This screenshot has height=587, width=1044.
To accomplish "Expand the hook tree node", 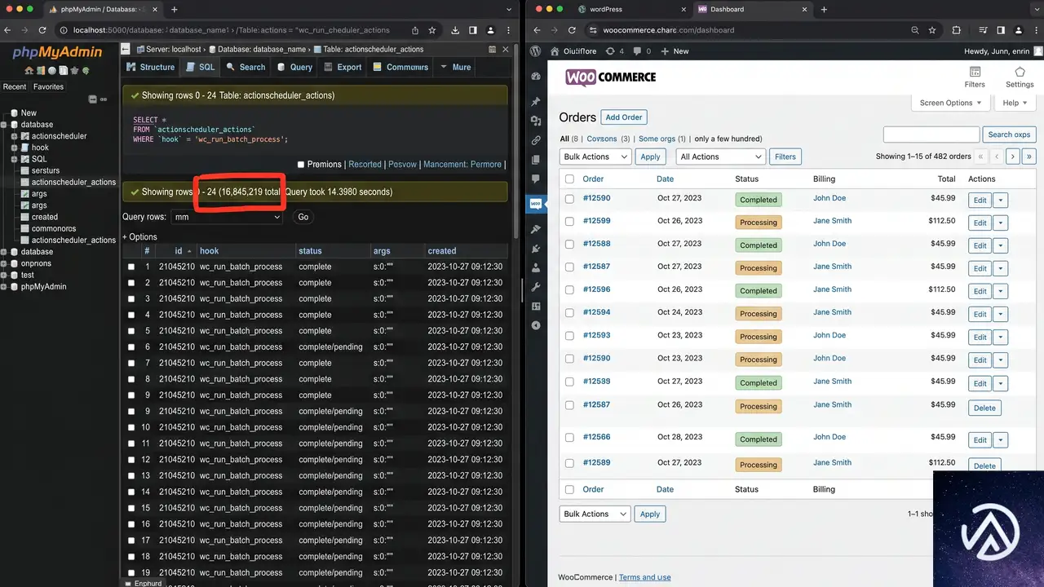I will pos(15,148).
